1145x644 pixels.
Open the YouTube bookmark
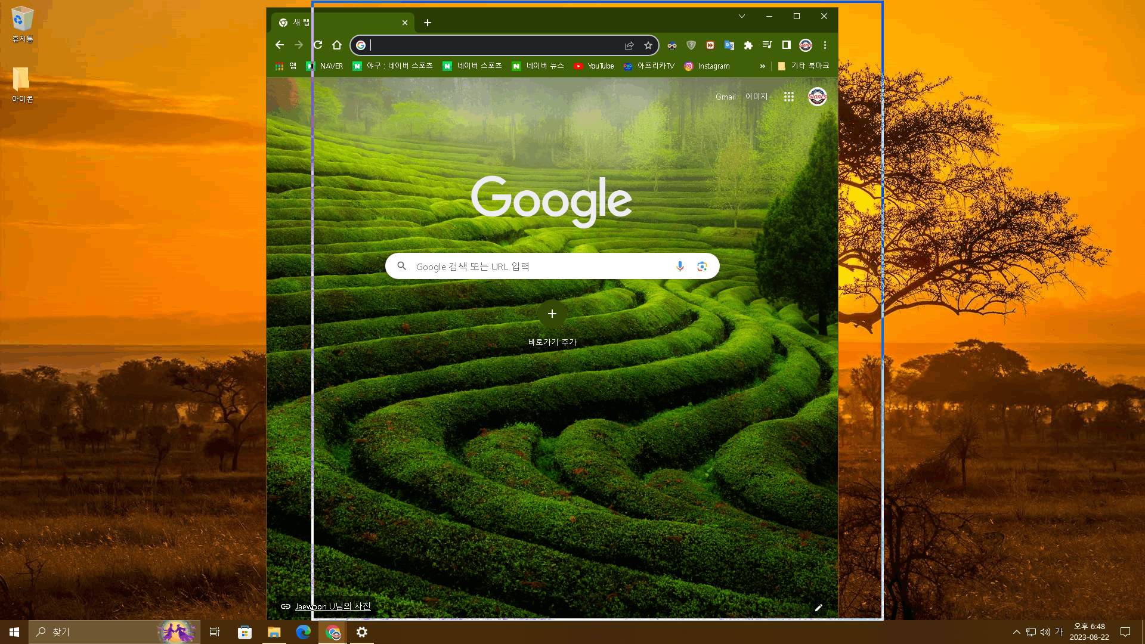(x=594, y=66)
